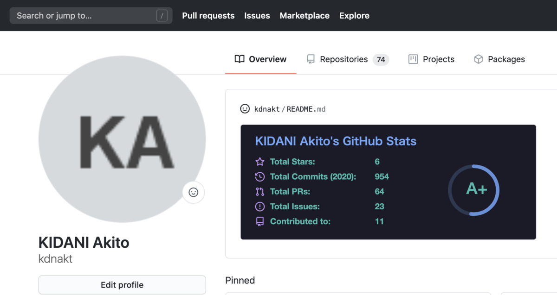Click the Total Issues value 23
Image resolution: width=557 pixels, height=295 pixels.
click(x=380, y=207)
